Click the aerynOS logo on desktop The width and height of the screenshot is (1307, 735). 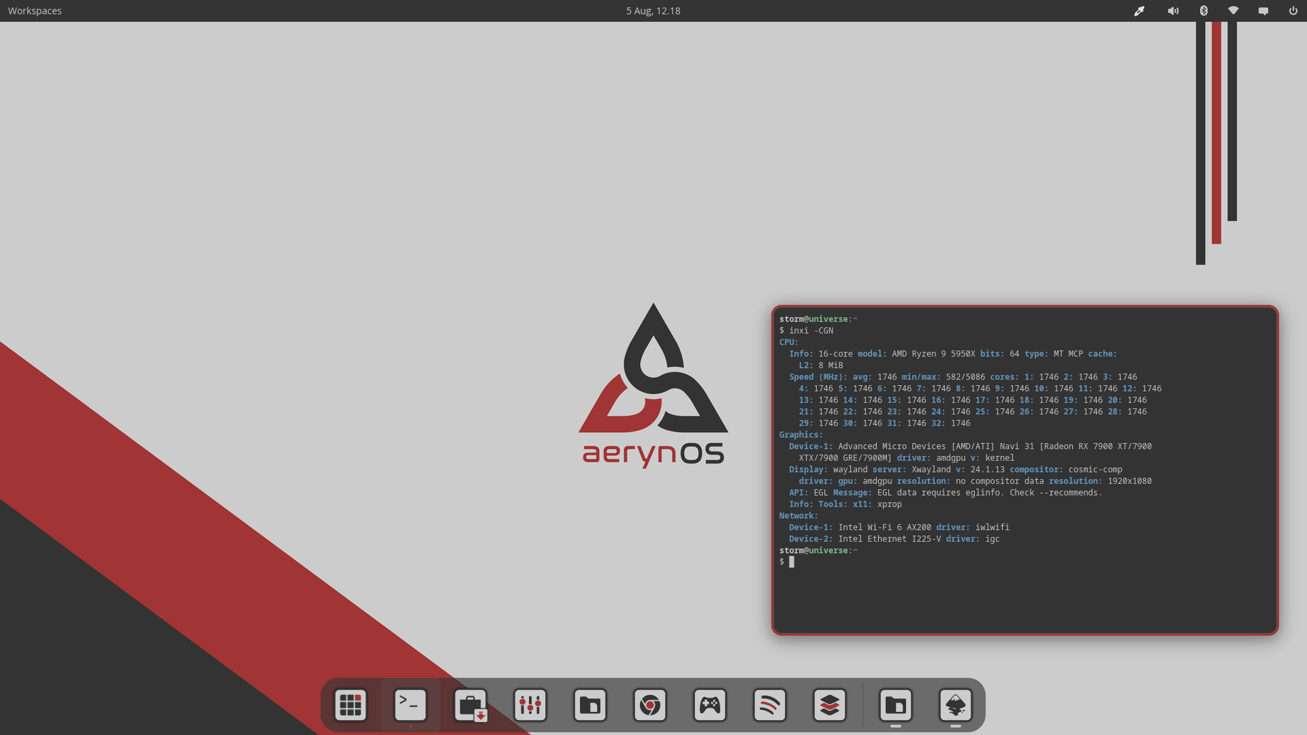coord(653,385)
